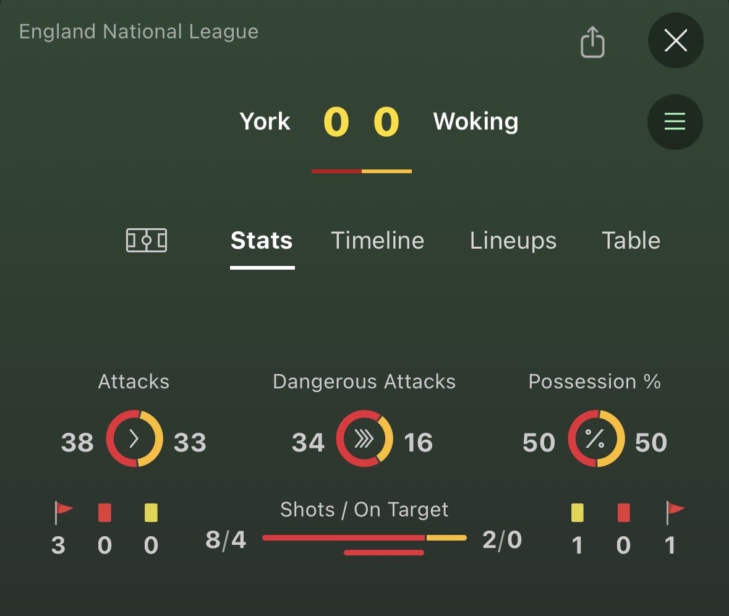Tap York's corner flag icon

tap(62, 512)
